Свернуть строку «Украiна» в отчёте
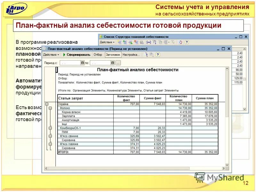Image resolution: width=256 pixels, height=192 pixels. [x=47, y=104]
